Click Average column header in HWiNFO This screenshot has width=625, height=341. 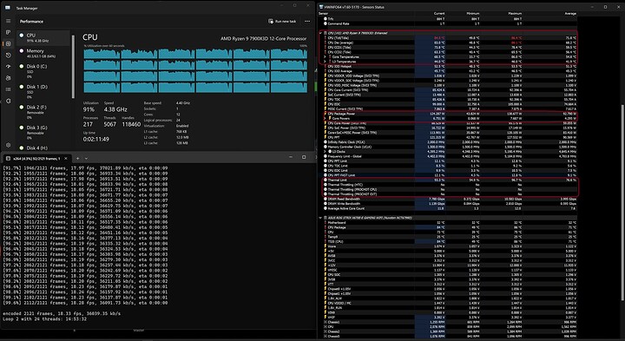coord(570,14)
